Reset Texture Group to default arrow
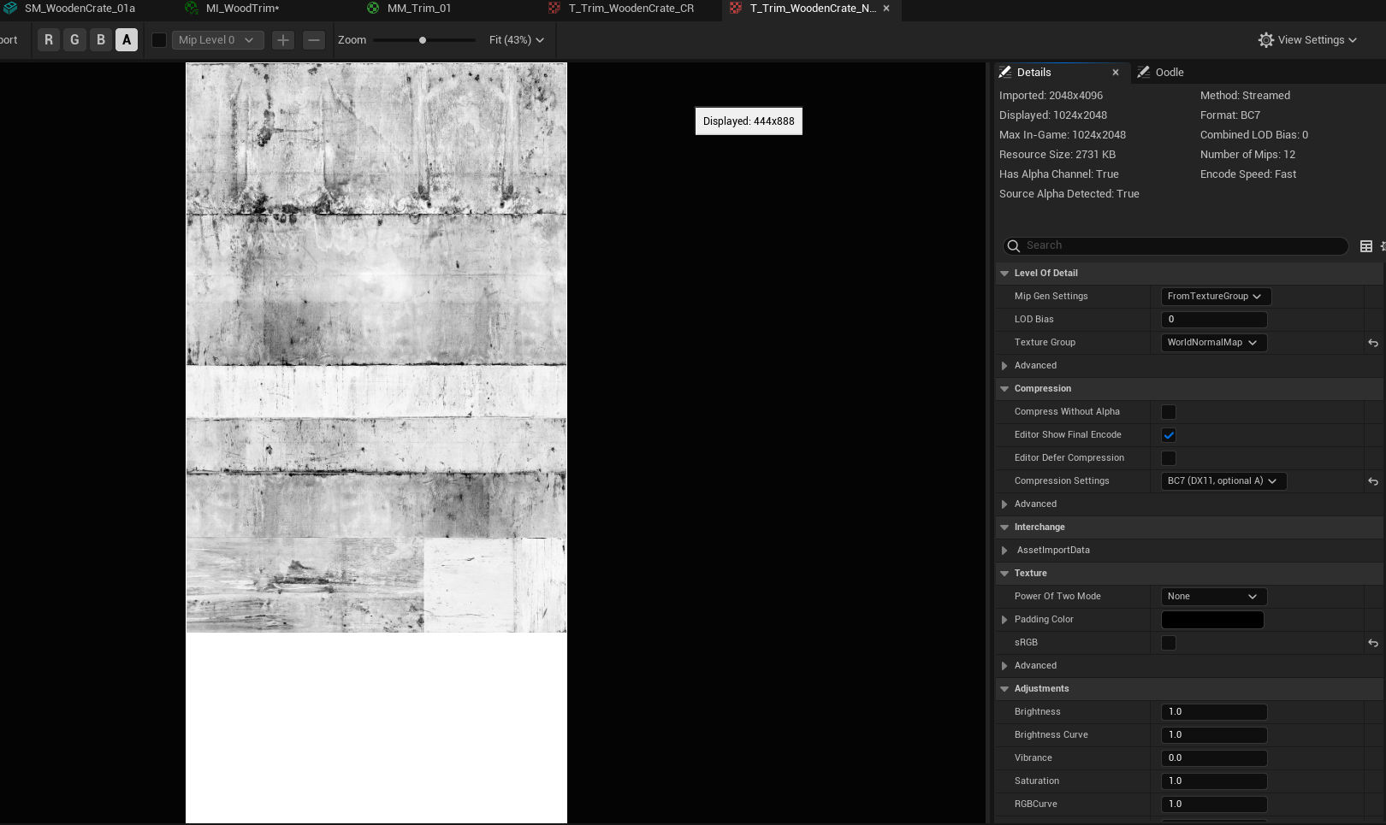The width and height of the screenshot is (1386, 825). (1372, 343)
